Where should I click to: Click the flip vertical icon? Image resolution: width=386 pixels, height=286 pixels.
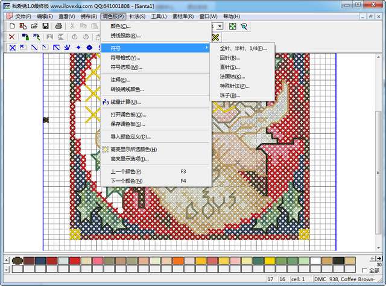click(61, 37)
